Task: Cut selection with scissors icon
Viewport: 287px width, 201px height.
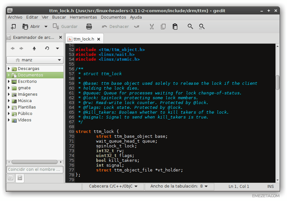Action: [152, 27]
